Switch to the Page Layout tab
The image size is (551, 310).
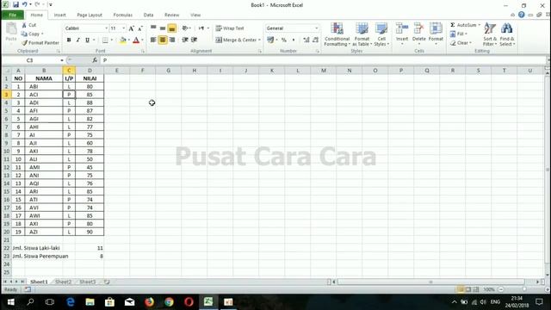[x=90, y=15]
